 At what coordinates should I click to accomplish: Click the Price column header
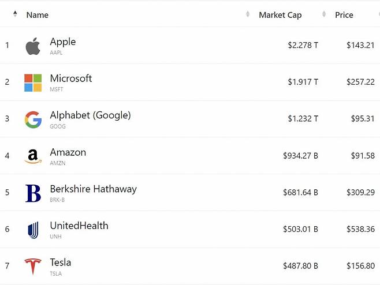pyautogui.click(x=344, y=15)
